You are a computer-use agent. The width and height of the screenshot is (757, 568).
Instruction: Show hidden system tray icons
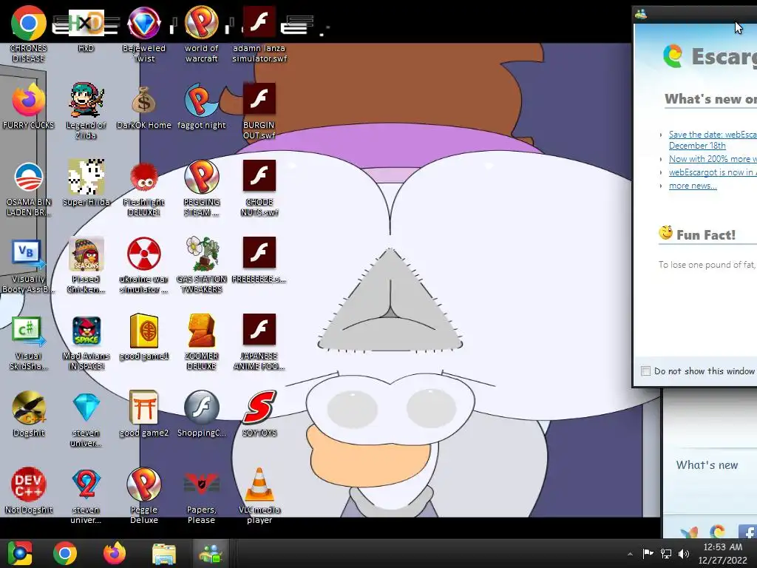coord(630,554)
